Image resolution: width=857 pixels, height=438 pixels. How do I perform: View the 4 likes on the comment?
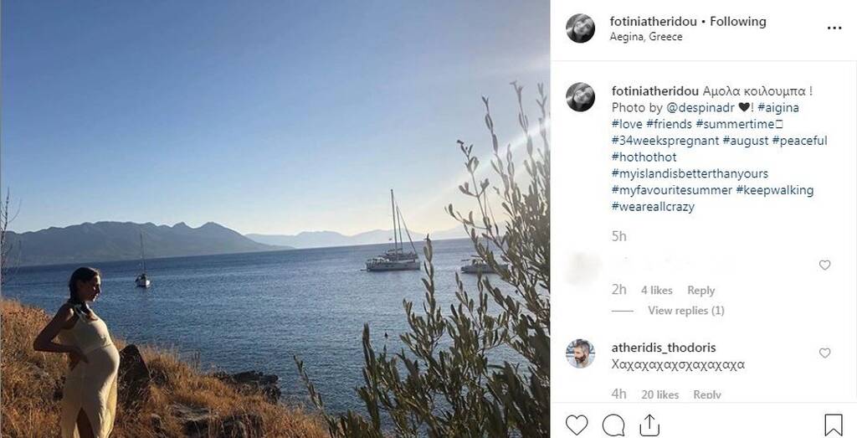tap(656, 291)
